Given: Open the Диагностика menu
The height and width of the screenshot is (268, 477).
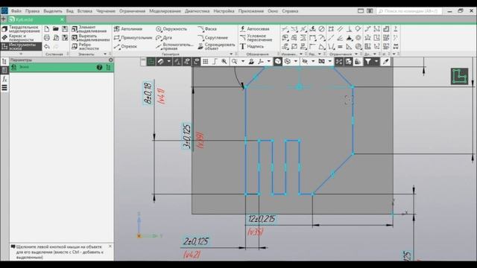Looking at the screenshot, I should [x=197, y=11].
